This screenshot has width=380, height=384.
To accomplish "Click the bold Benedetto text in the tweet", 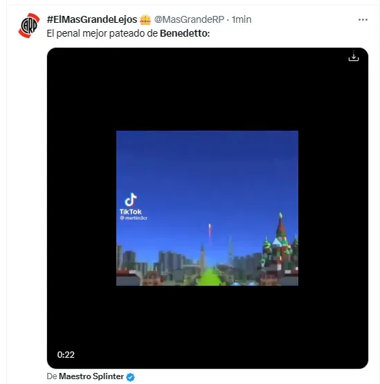I will pos(185,33).
